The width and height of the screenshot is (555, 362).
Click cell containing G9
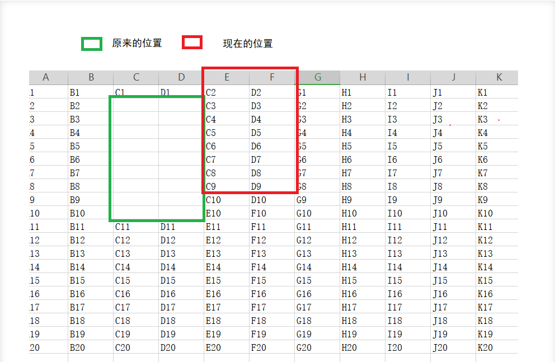(317, 200)
